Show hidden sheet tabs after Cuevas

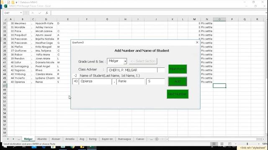coord(151,139)
